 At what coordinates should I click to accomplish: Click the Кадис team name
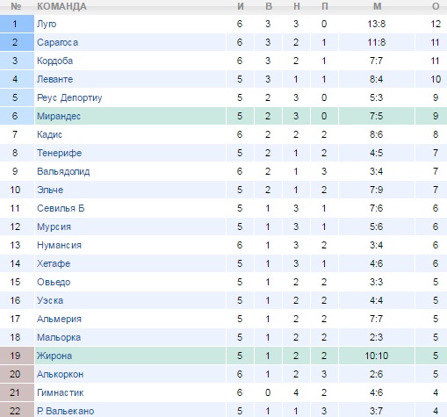pyautogui.click(x=49, y=134)
